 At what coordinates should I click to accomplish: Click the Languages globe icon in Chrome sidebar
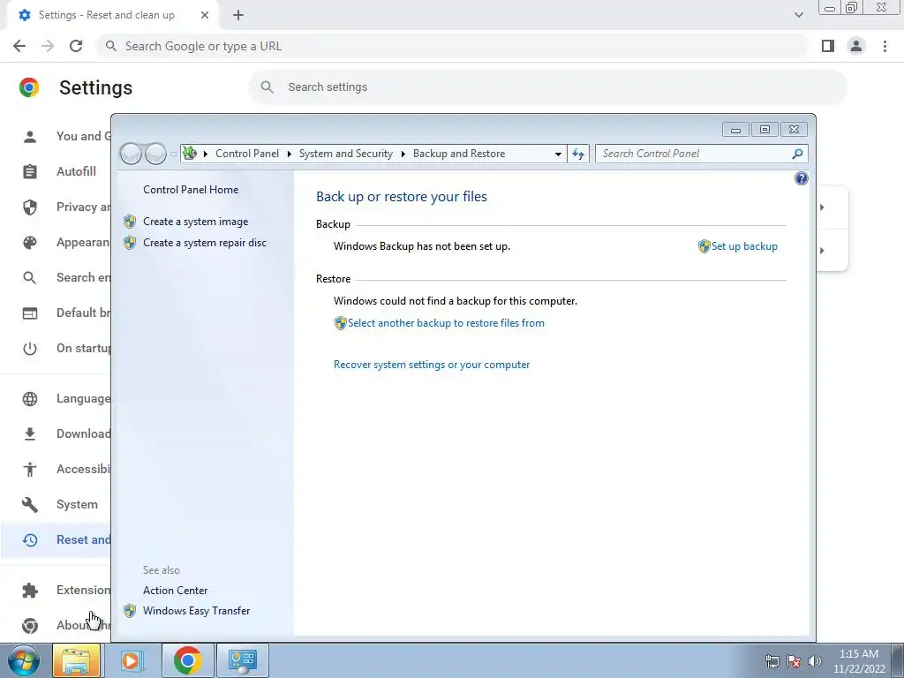pyautogui.click(x=30, y=399)
